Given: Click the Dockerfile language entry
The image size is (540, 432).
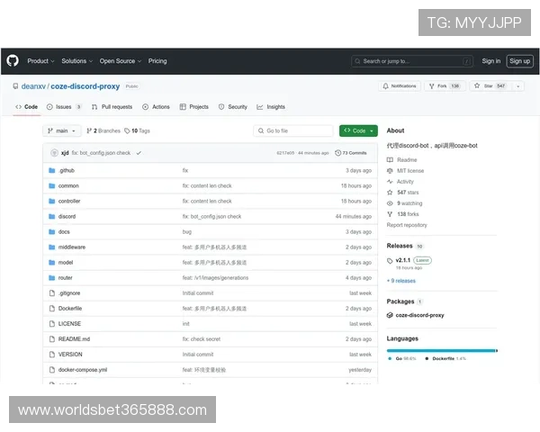Looking at the screenshot, I should coord(445,358).
